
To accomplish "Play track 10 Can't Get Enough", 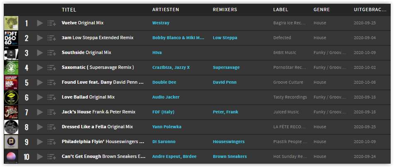I will coord(40,157).
